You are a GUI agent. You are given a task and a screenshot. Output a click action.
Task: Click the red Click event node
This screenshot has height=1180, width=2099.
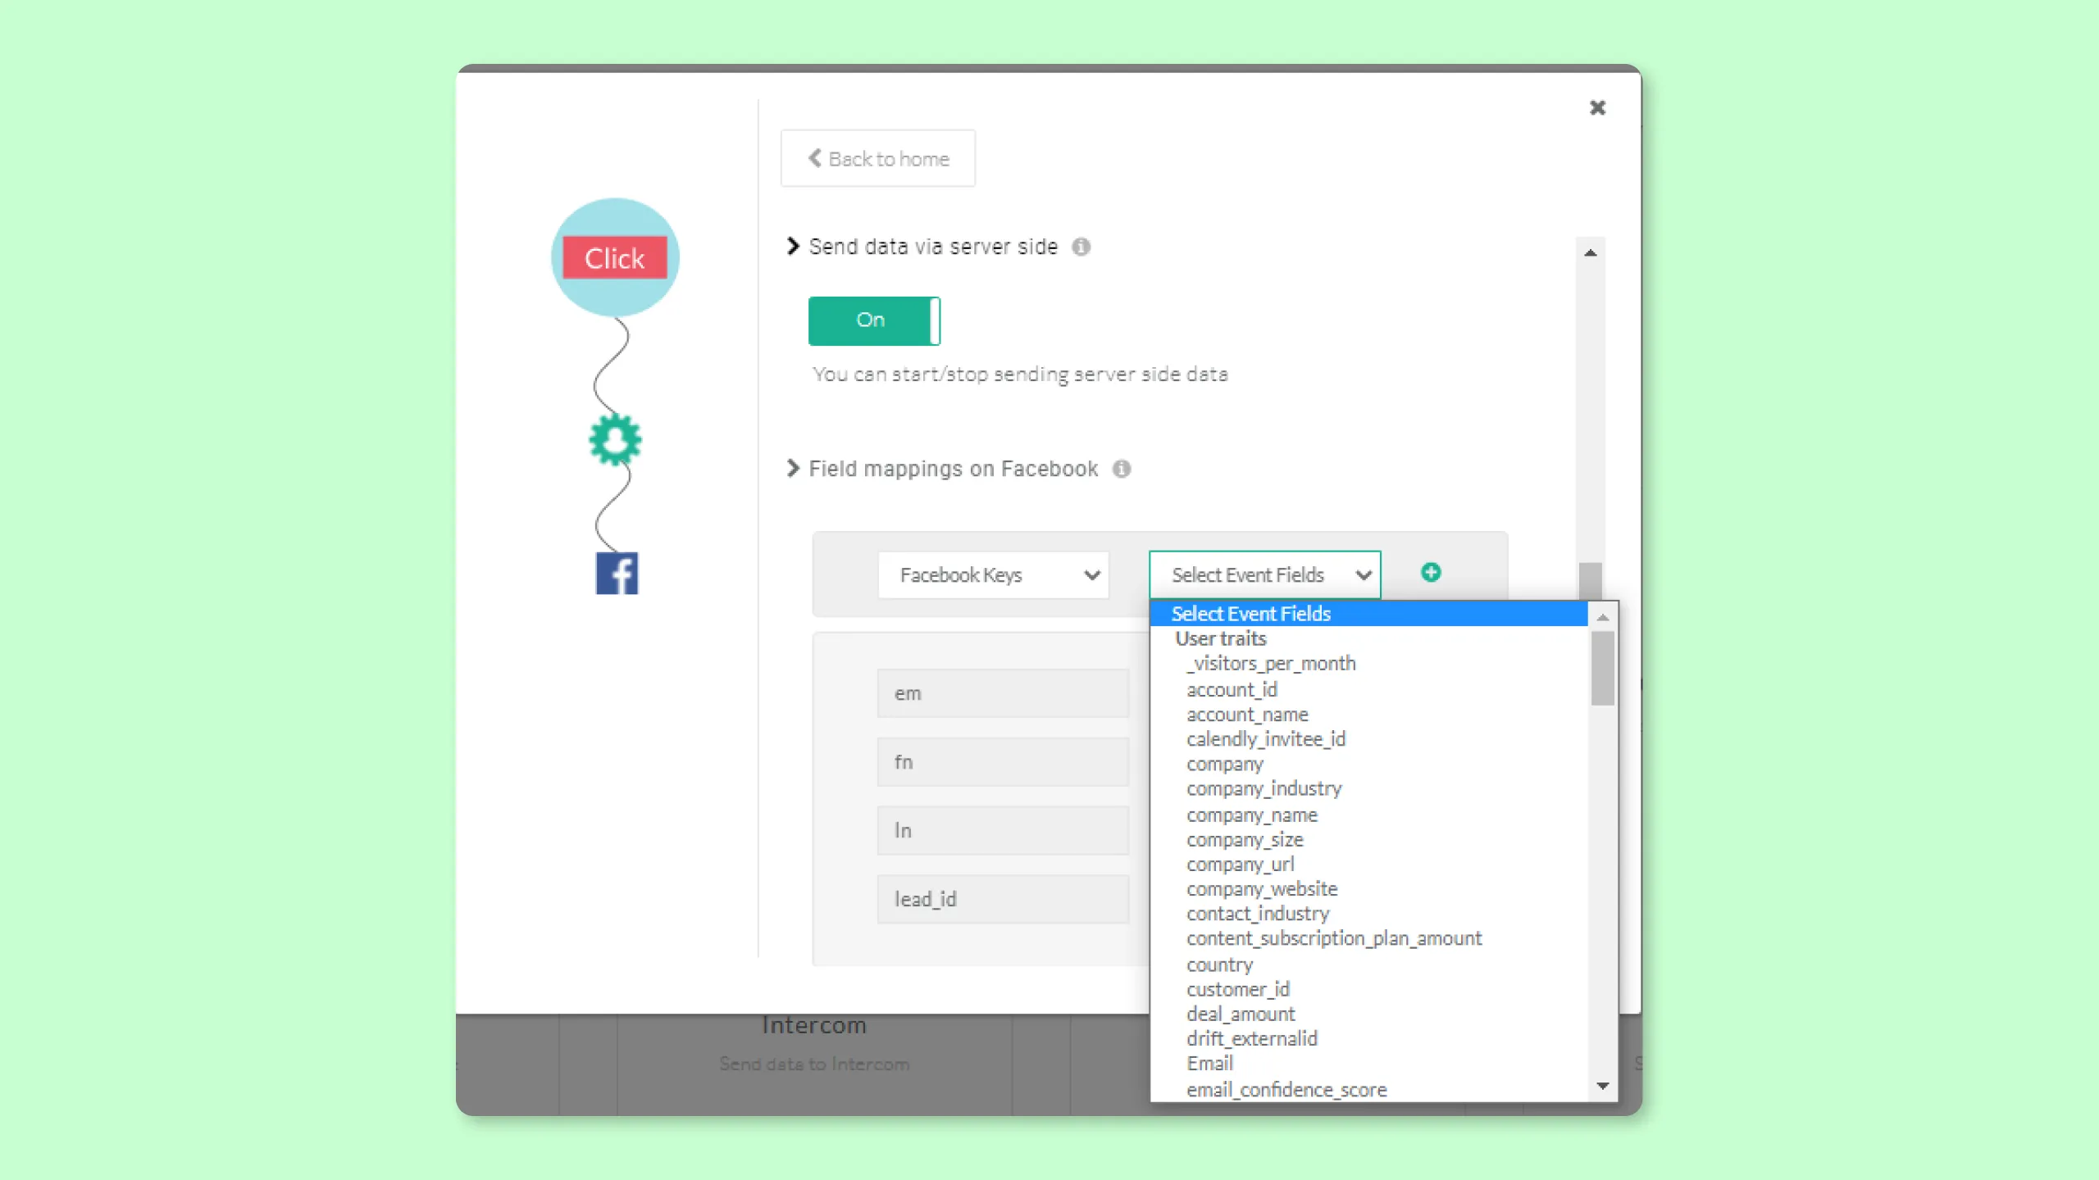coord(615,258)
